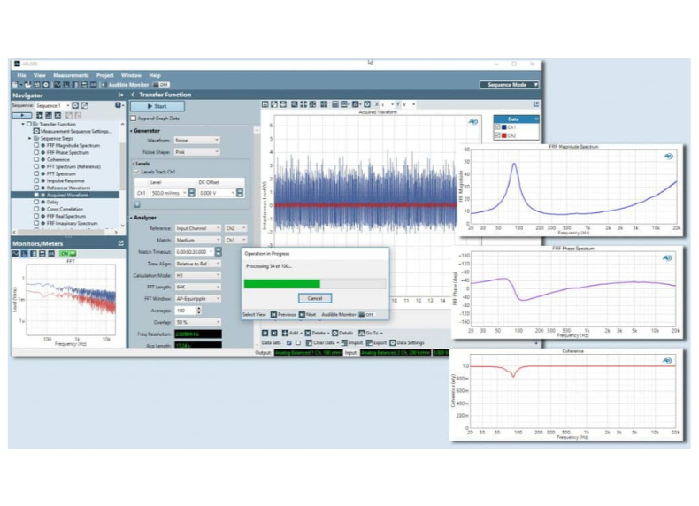Open the Time Align dropdown
699x506 pixels.
click(x=198, y=264)
